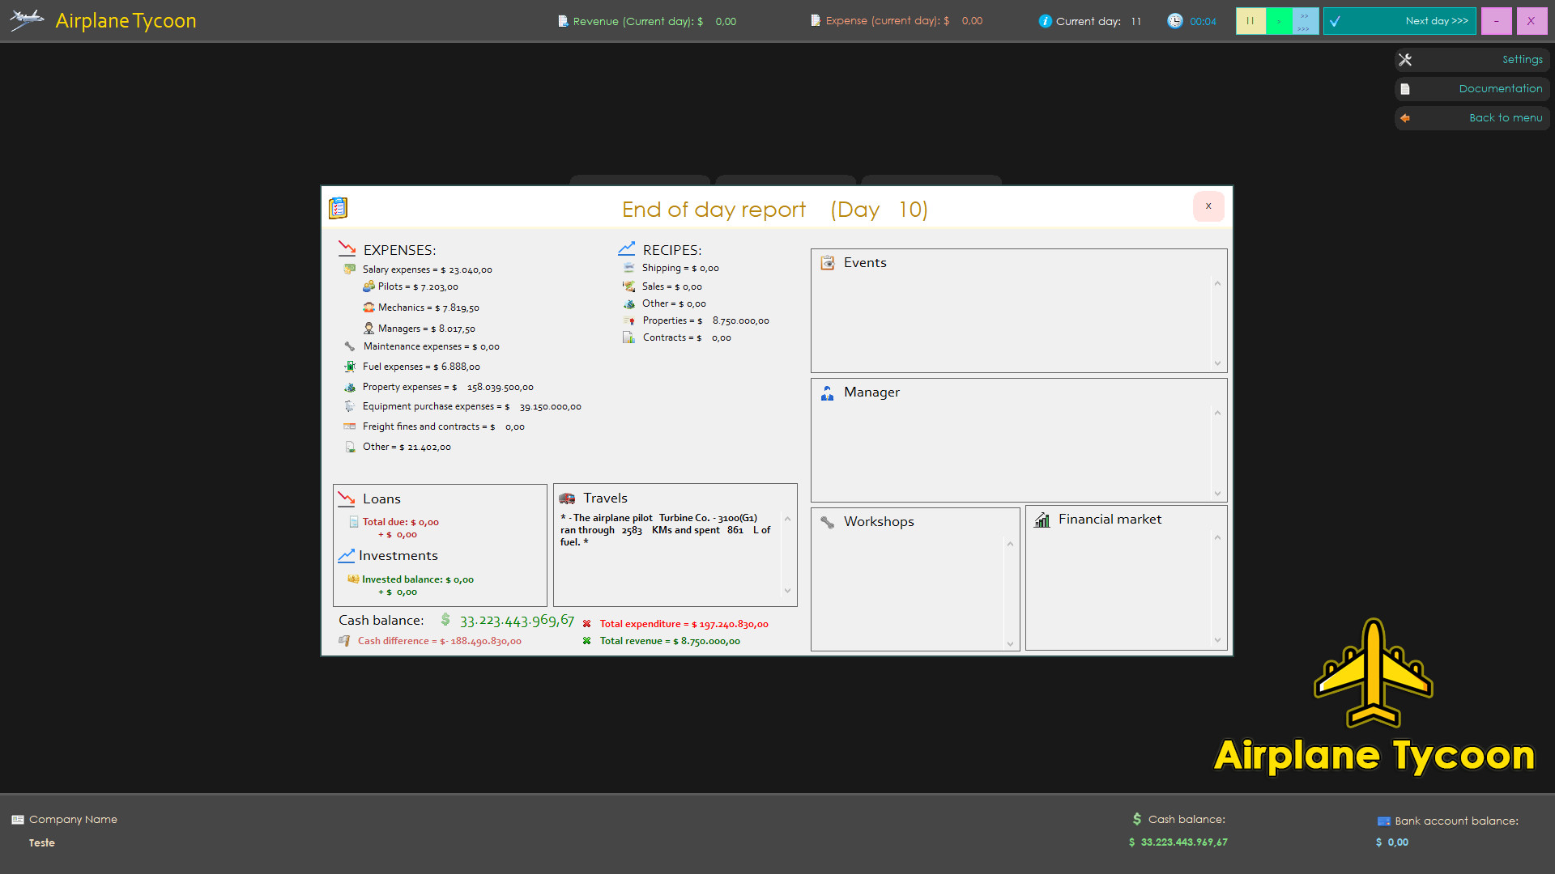Screen dimensions: 1555x874
Task: Click the fuel expenses icon
Action: (x=349, y=366)
